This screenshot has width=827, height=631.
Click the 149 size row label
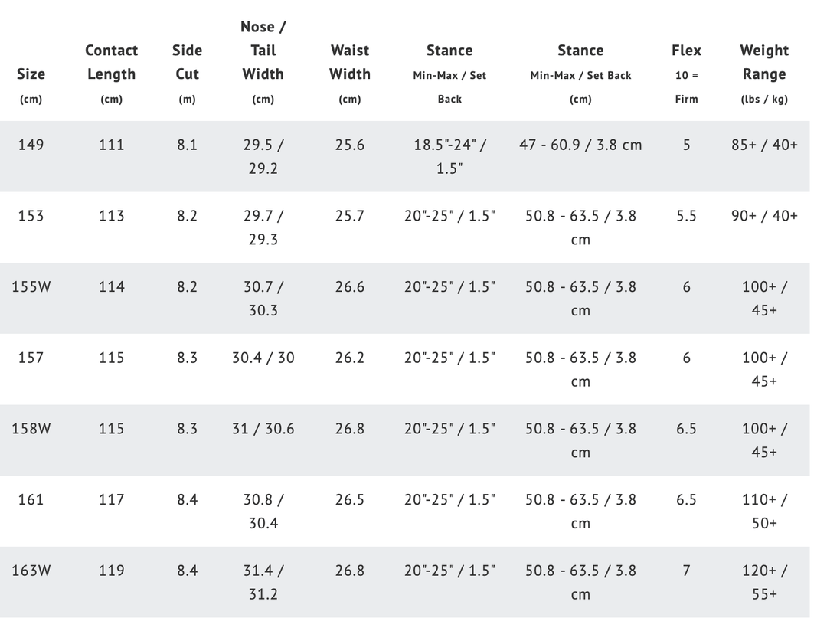31,145
